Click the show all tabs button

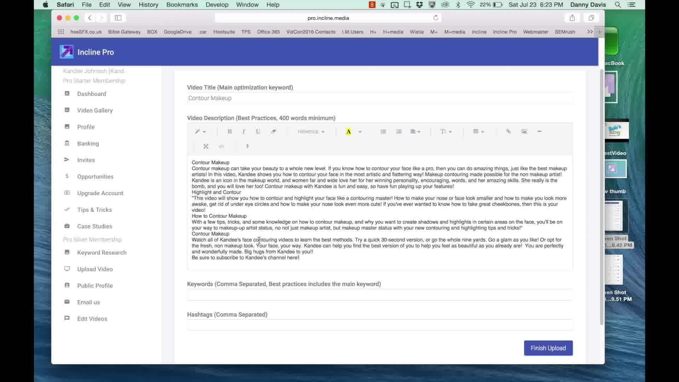tap(591, 18)
